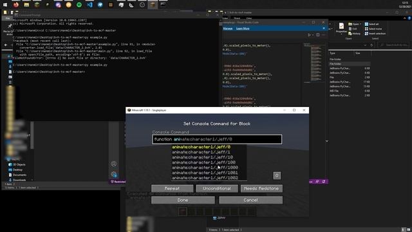
Task: Select the MD File row in Explorer
Action: point(350,91)
